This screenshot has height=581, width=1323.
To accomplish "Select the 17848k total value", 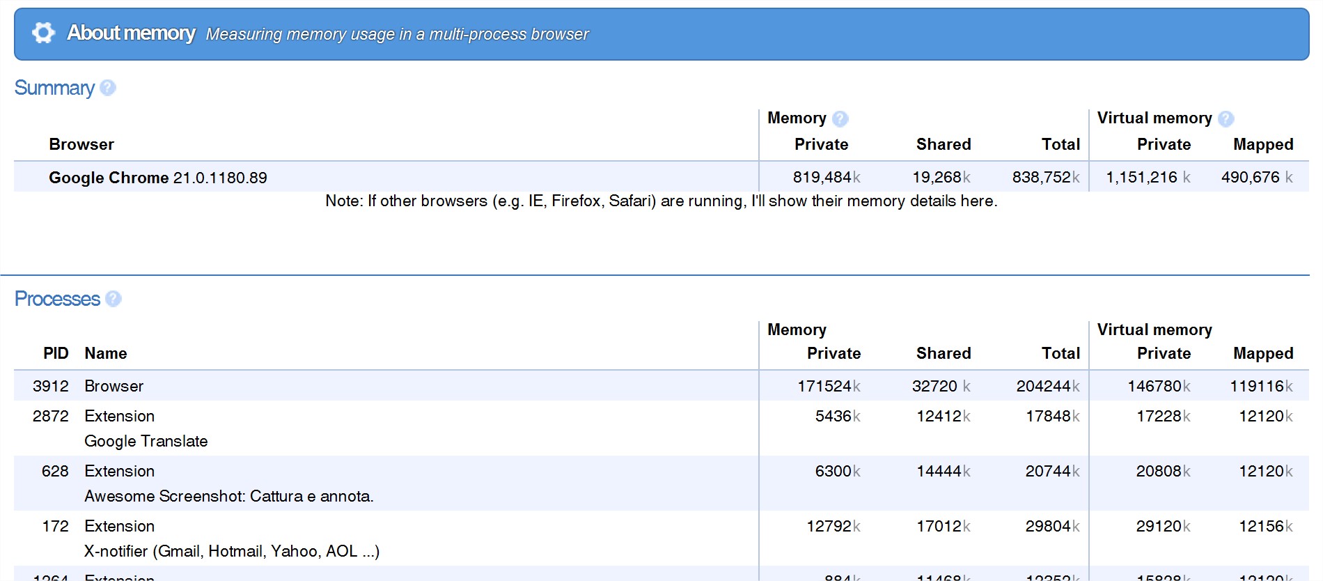I will pyautogui.click(x=1053, y=416).
